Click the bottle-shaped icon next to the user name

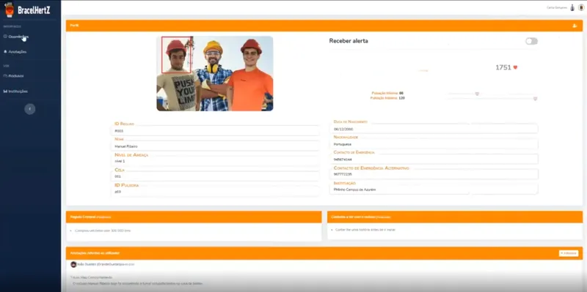click(572, 7)
